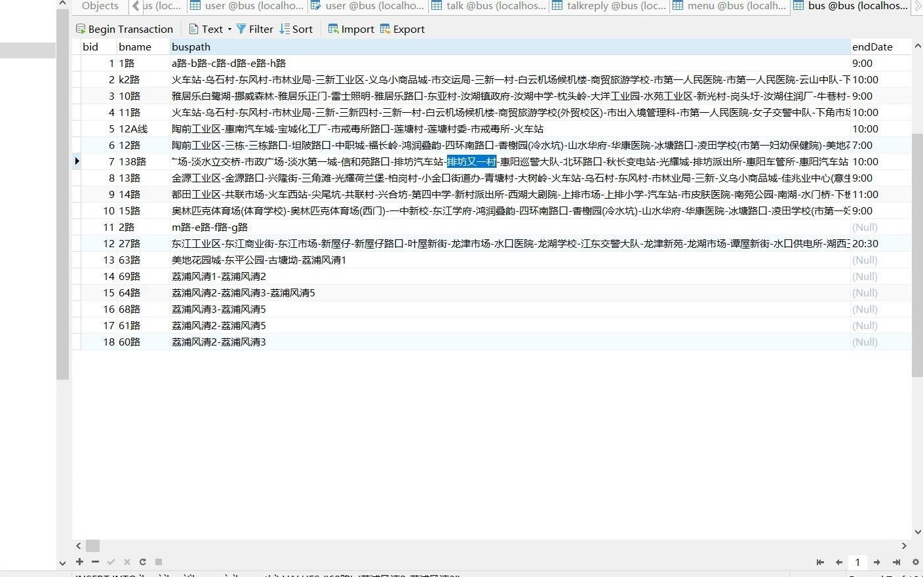
Task: Expand hidden tabs with the right chevron
Action: point(919,6)
